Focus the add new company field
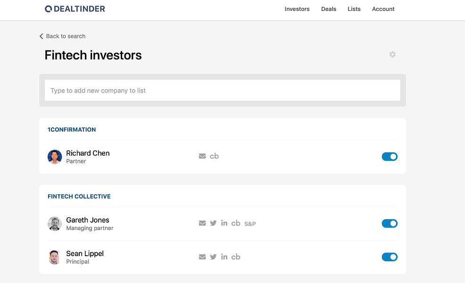Image resolution: width=465 pixels, height=283 pixels. [x=223, y=90]
